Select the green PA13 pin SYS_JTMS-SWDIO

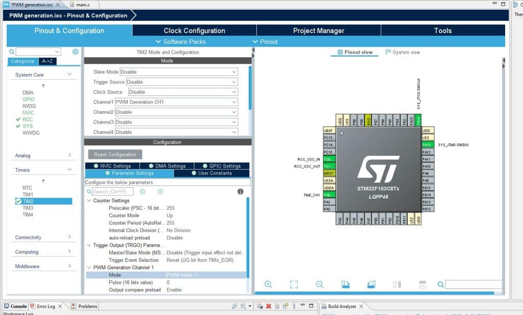click(427, 144)
